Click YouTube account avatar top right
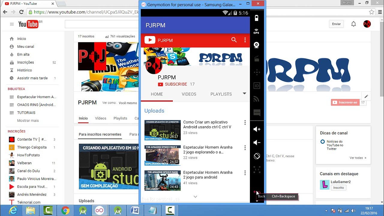This screenshot has height=216, width=384. click(367, 24)
